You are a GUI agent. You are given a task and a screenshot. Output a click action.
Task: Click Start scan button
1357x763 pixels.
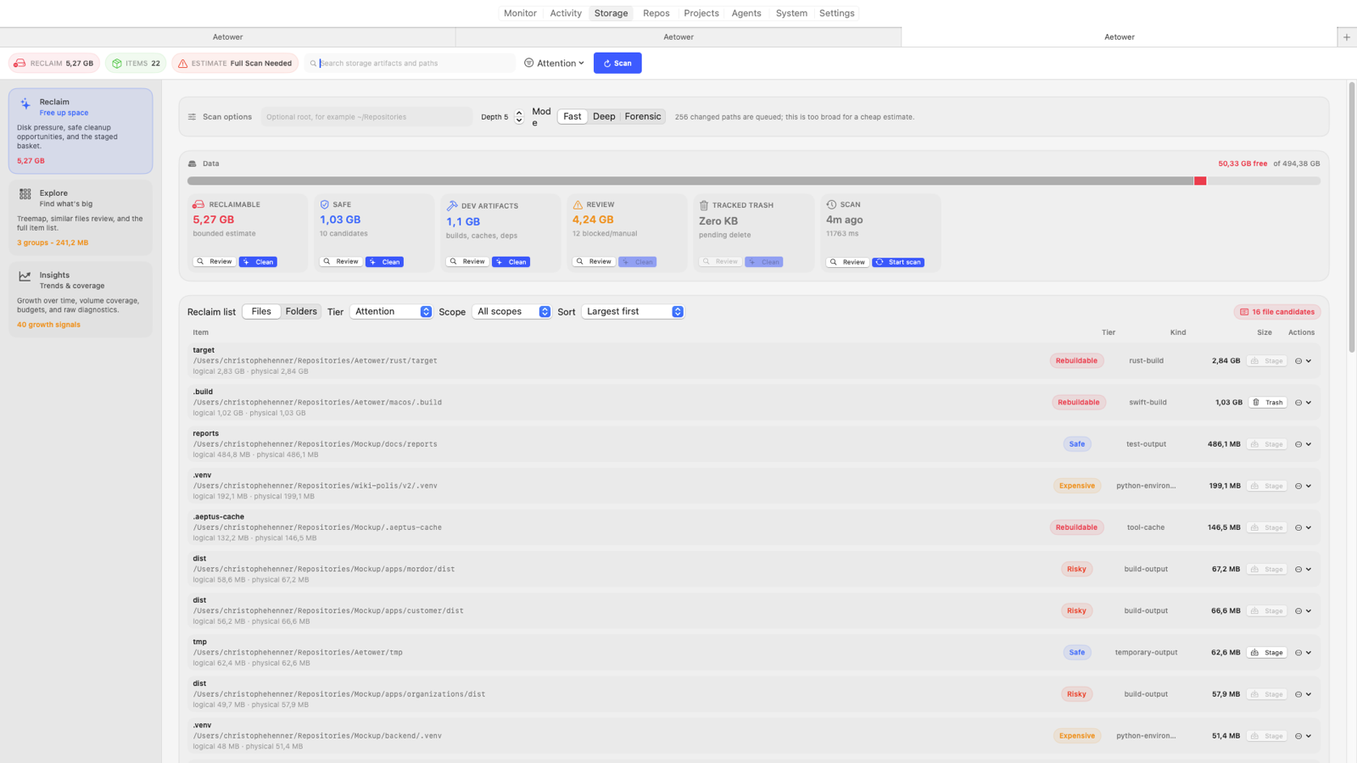(898, 262)
